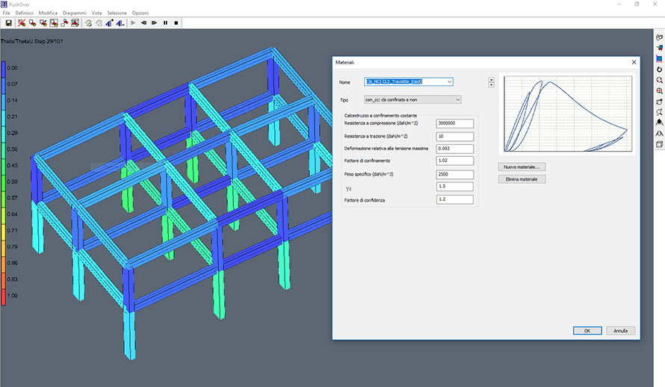Open the Diagrammi menu
The height and width of the screenshot is (387, 665).
pos(74,13)
